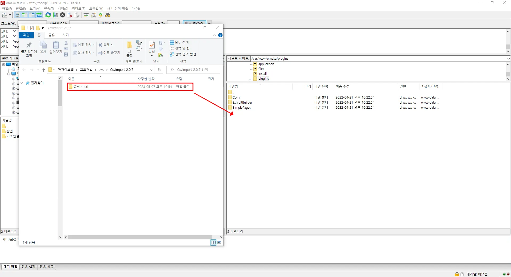Sort by 수정한 날짜 column header

pyautogui.click(x=146, y=79)
